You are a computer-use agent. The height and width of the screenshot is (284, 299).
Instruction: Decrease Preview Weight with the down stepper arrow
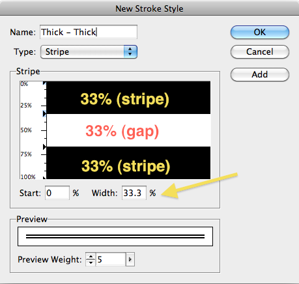(x=91, y=263)
